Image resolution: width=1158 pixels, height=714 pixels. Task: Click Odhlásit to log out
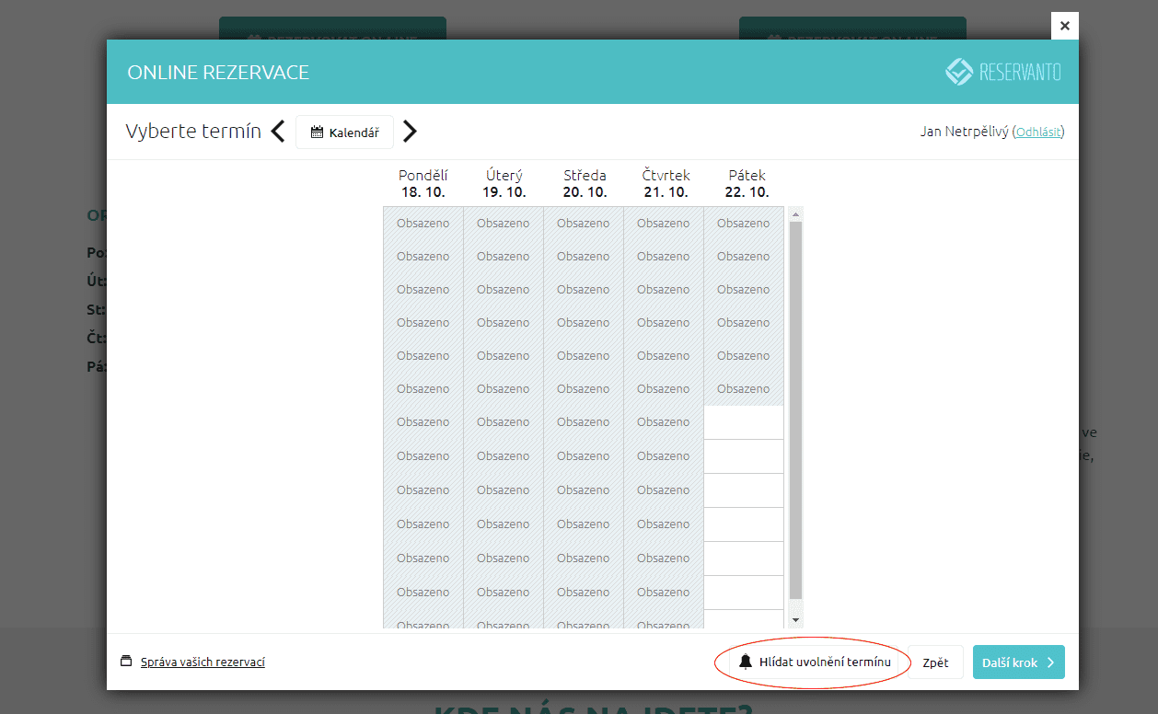click(x=1038, y=132)
